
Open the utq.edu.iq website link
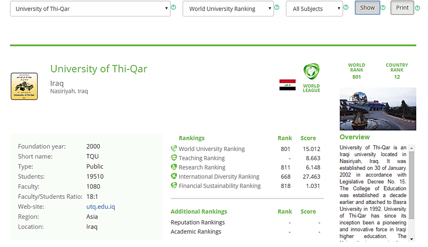[x=100, y=207]
